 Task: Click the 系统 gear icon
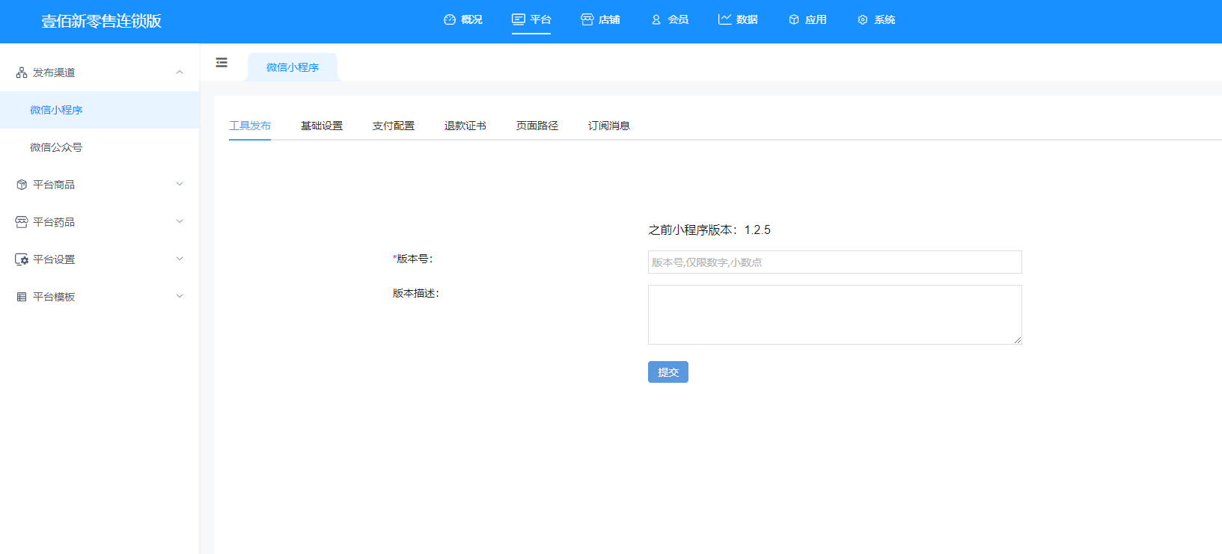pyautogui.click(x=863, y=19)
